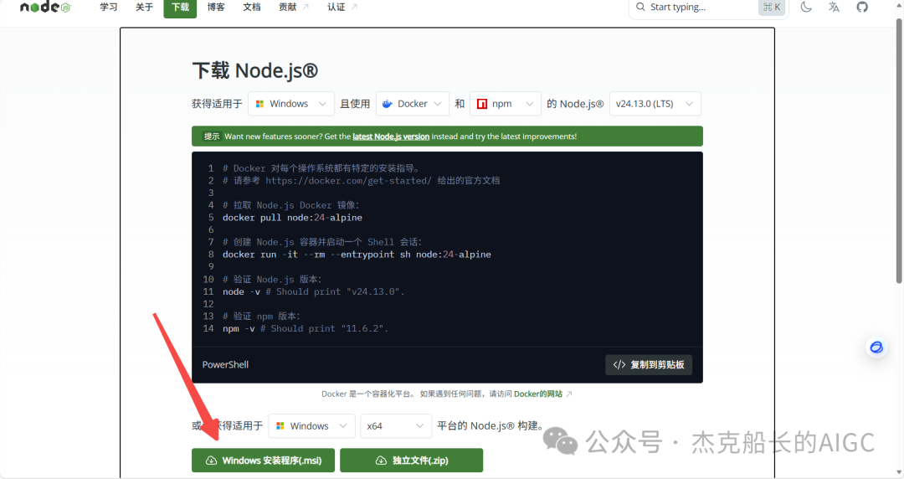
Task: Click the 复制到剪贴板 copy button
Action: [x=649, y=365]
